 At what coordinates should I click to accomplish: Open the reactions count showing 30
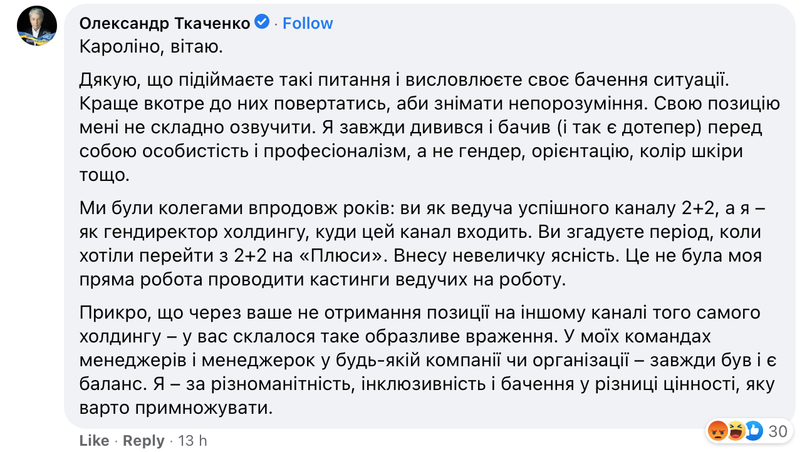click(778, 431)
